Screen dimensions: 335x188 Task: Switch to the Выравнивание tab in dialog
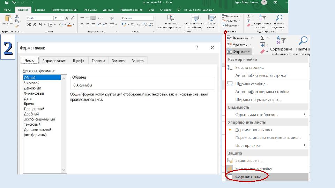pos(54,61)
